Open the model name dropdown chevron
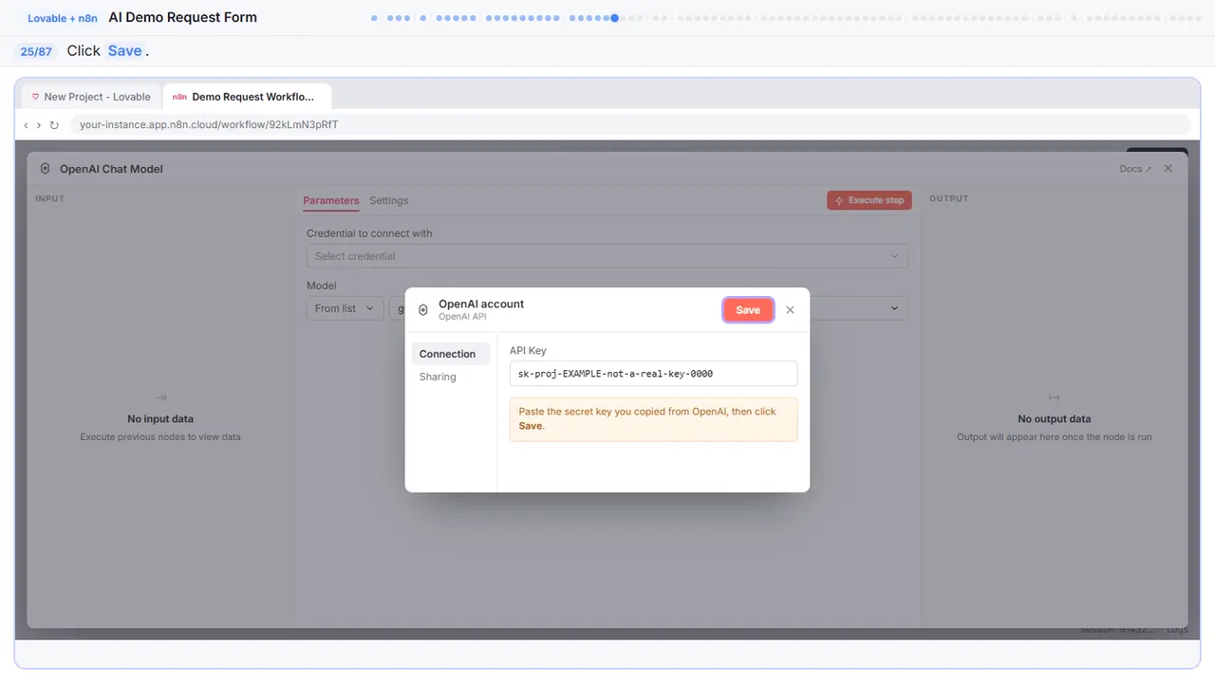The width and height of the screenshot is (1215, 683). (x=894, y=308)
